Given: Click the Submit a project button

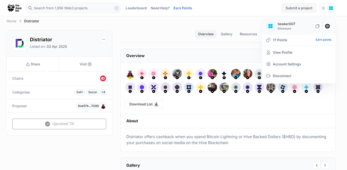Looking at the screenshot, I should [x=299, y=8].
